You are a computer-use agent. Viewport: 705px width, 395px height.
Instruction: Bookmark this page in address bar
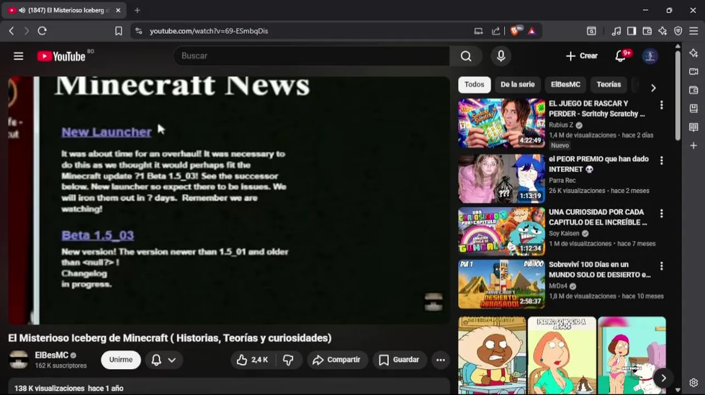119,31
